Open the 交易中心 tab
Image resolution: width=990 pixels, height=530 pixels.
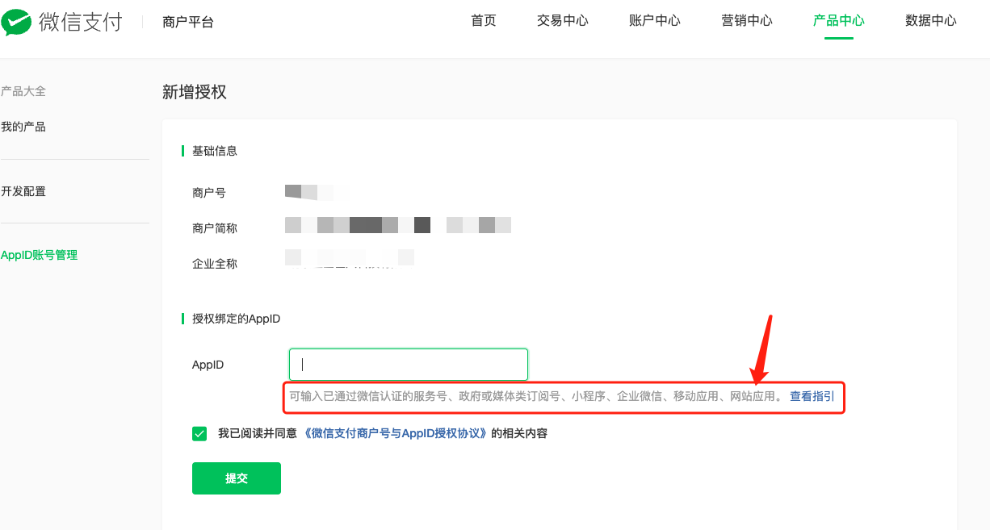(x=563, y=21)
